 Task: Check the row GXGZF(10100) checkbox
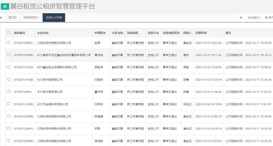tap(9, 67)
